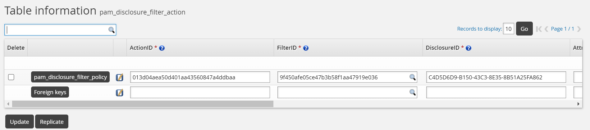Click the horizontal scrollbar right arrow
Screen dimensions: 590x130
coord(578,104)
